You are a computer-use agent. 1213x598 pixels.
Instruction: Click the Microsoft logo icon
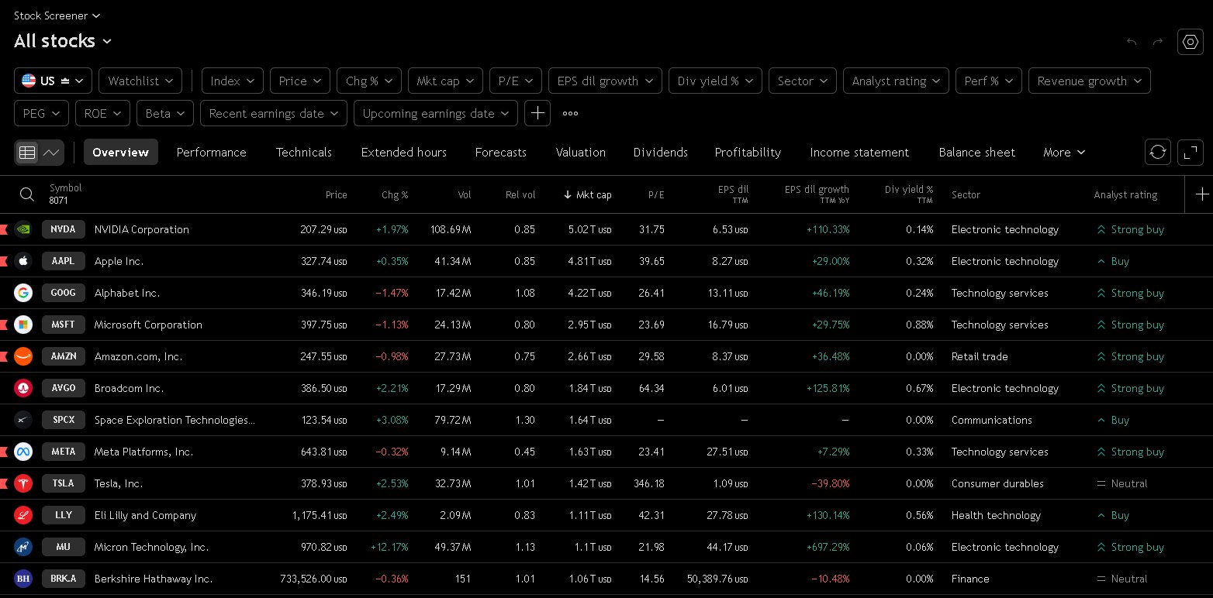23,325
